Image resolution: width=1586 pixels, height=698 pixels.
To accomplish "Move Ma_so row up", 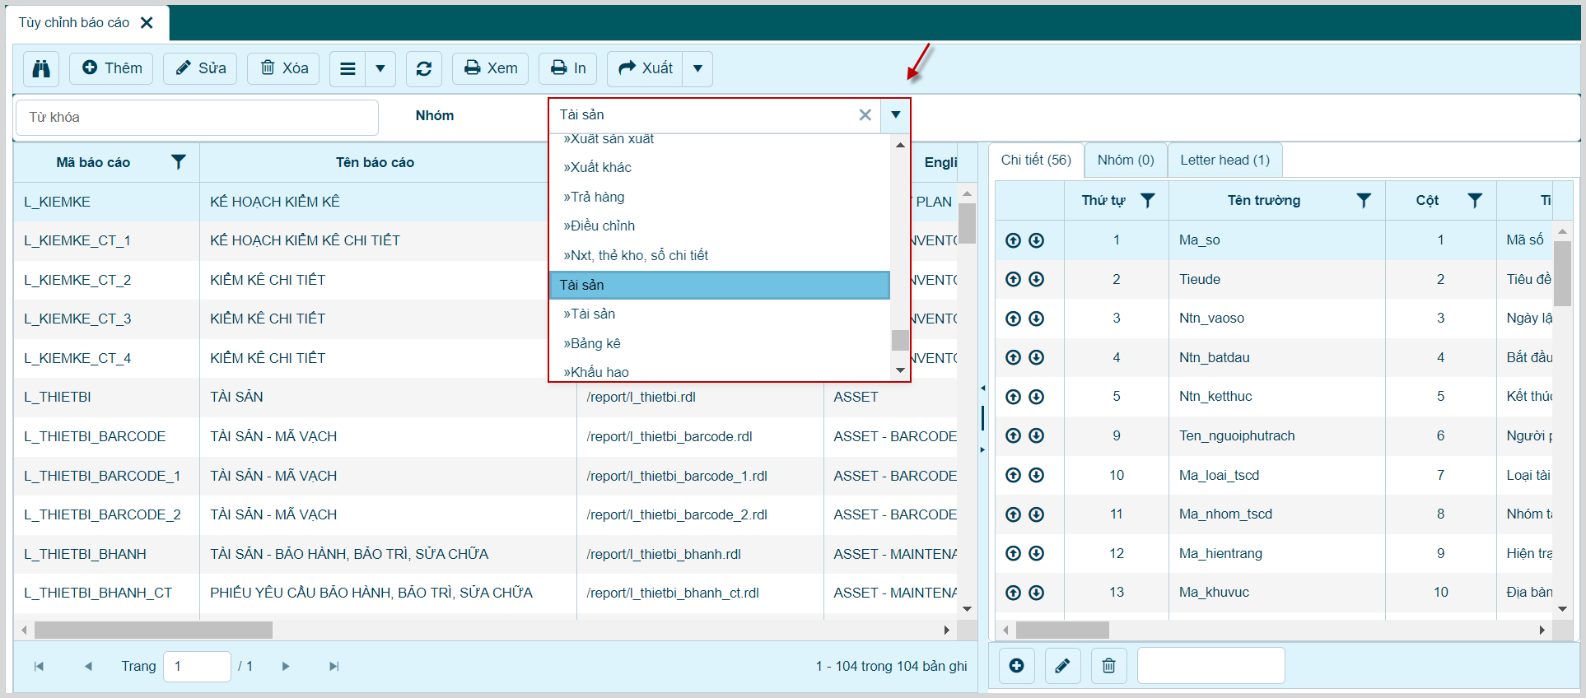I will 1013,240.
